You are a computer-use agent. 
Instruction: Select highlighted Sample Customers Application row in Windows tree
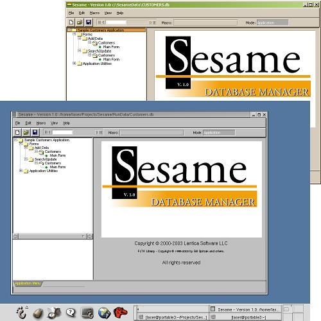[107, 30]
